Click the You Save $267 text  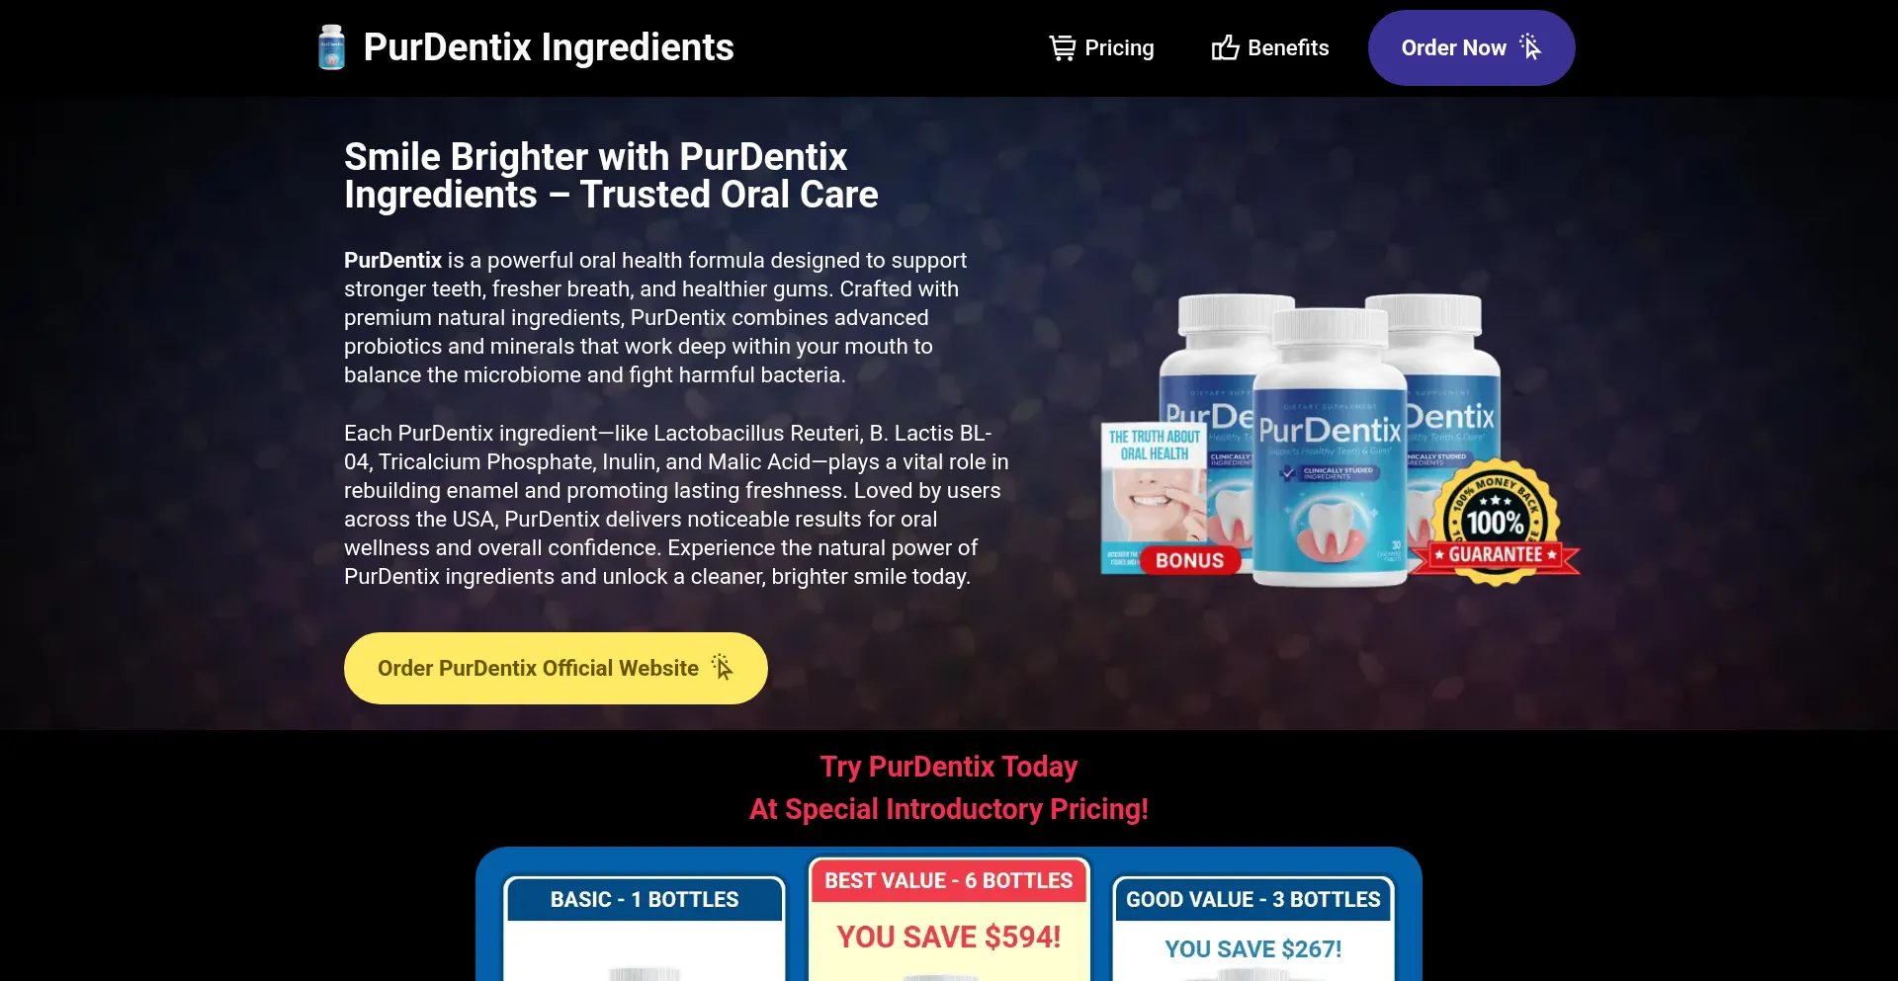(1253, 949)
